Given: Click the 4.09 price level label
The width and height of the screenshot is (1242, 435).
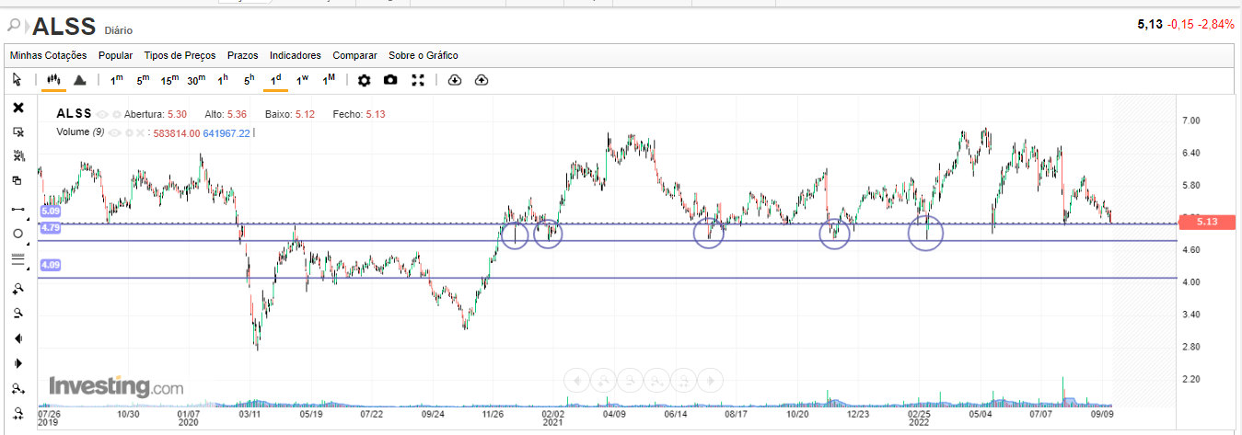Looking at the screenshot, I should (51, 265).
